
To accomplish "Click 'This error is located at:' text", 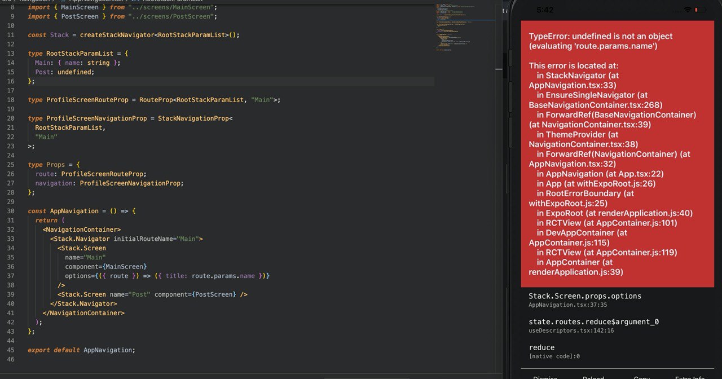I will click(x=574, y=65).
